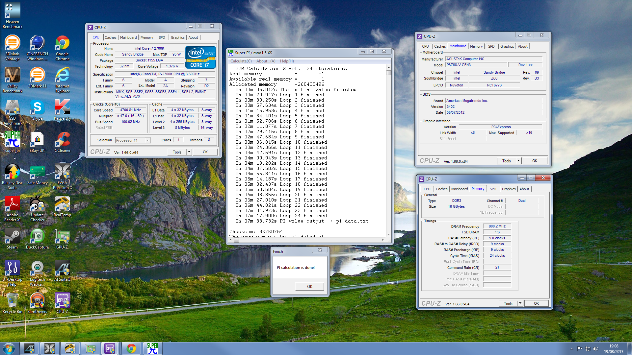Launch DuckCapture desktop shortcut
This screenshot has height=355, width=632.
coord(37,239)
